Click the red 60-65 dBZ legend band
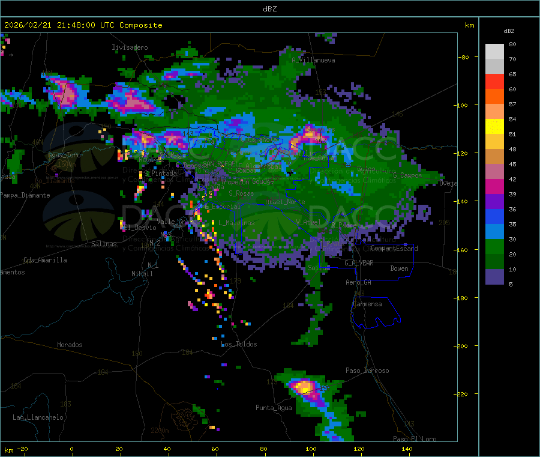 click(x=494, y=81)
